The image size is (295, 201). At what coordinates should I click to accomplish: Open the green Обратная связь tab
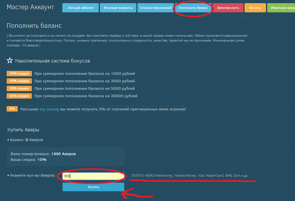point(281,8)
